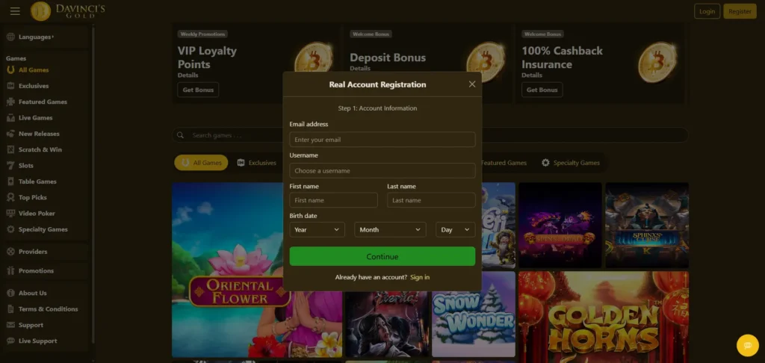
Task: Open the Sphinx's Curse game thumbnail
Action: click(x=647, y=225)
